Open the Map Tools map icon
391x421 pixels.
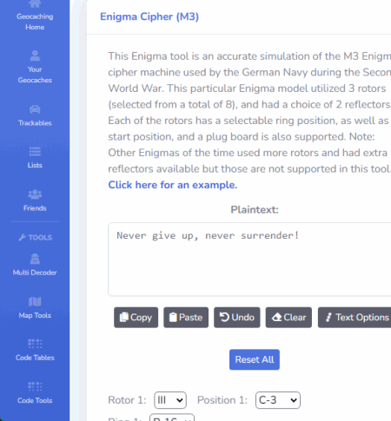35,301
